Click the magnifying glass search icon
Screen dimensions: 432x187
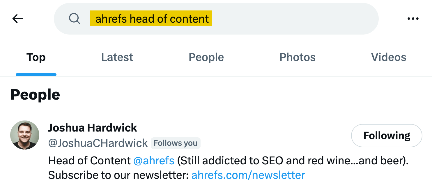point(75,18)
